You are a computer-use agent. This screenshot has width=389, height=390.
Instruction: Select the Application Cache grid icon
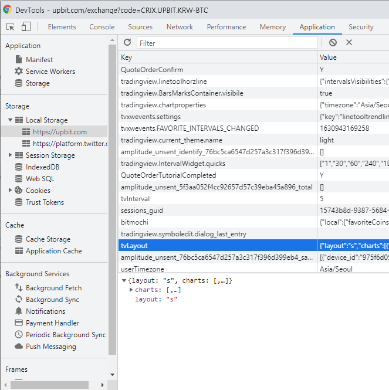[19, 251]
